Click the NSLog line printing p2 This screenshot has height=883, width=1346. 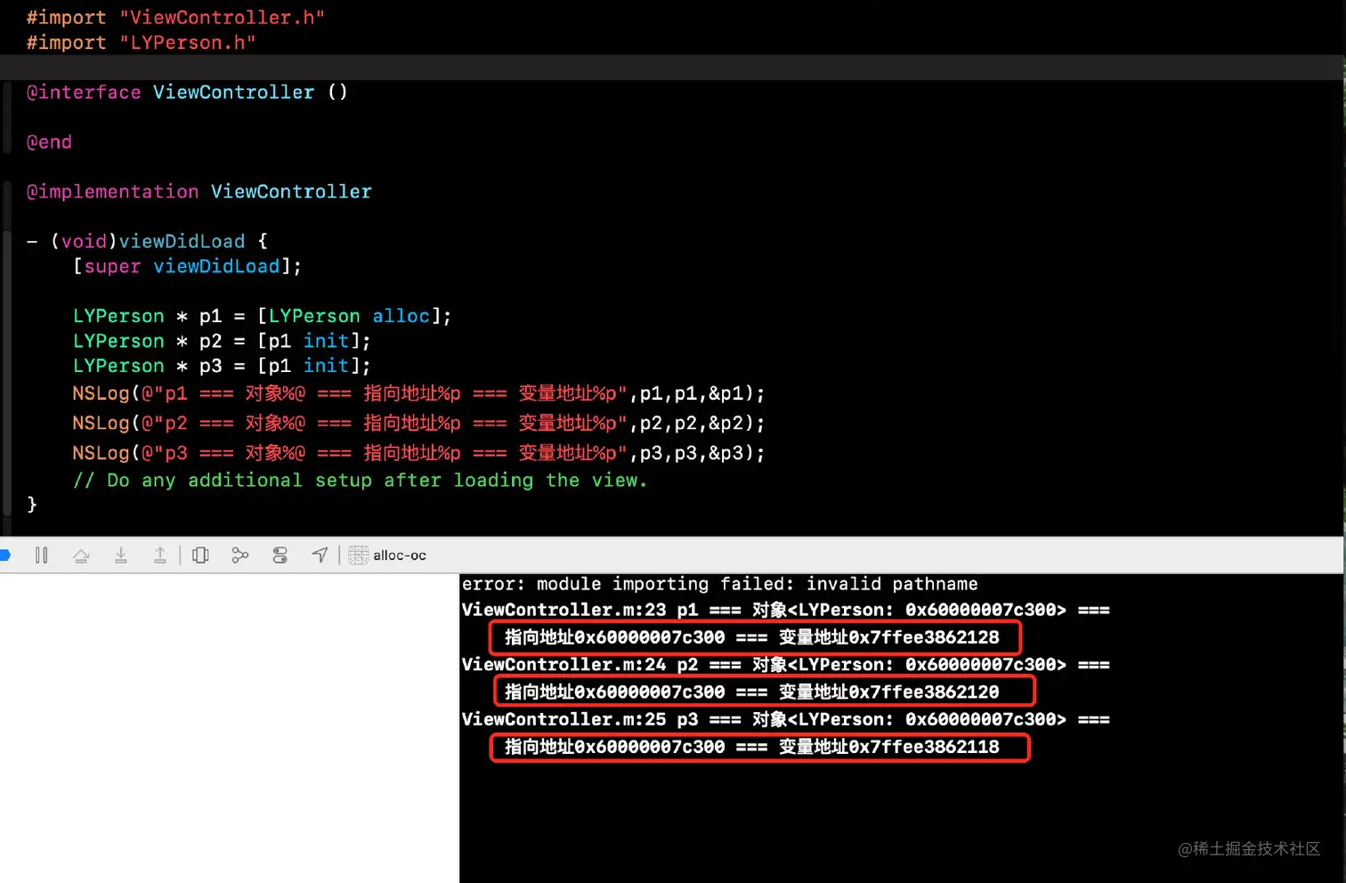pyautogui.click(x=418, y=424)
